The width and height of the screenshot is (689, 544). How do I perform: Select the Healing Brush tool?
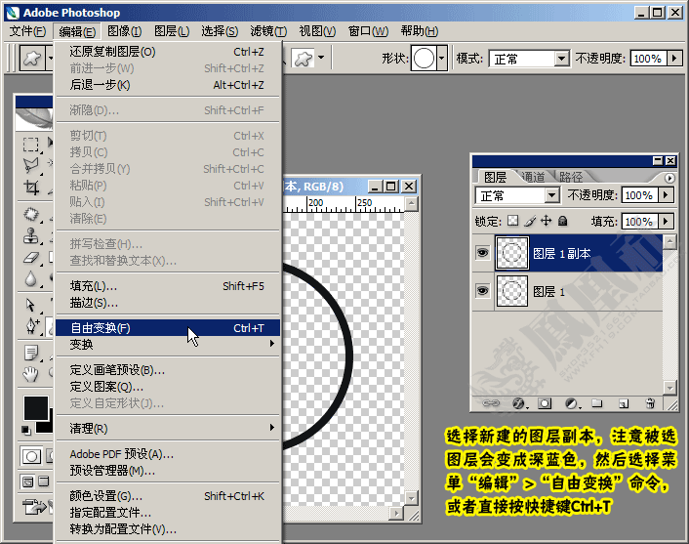(x=31, y=215)
